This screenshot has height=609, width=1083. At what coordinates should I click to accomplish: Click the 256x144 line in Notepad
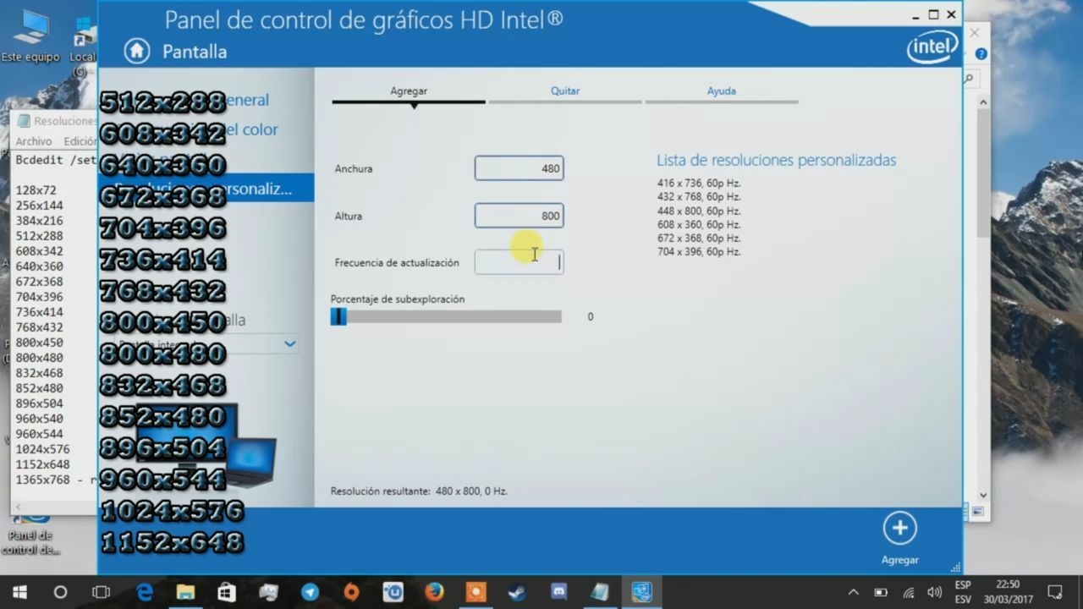click(x=39, y=206)
